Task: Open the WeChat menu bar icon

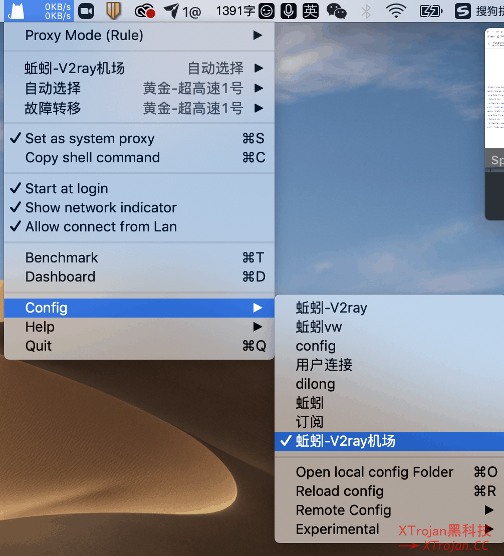Action: tap(336, 12)
